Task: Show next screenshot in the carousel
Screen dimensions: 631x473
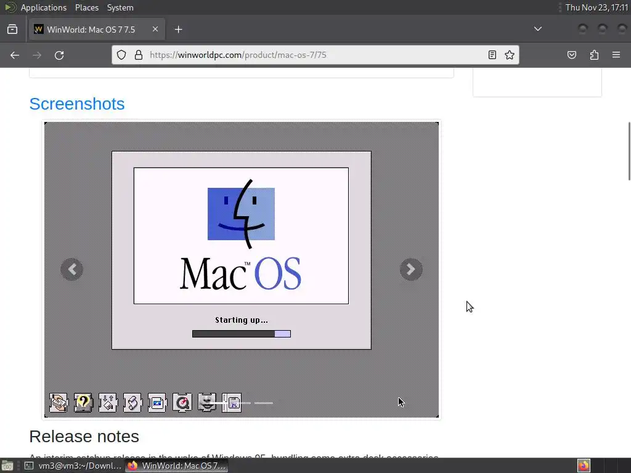Action: click(410, 269)
